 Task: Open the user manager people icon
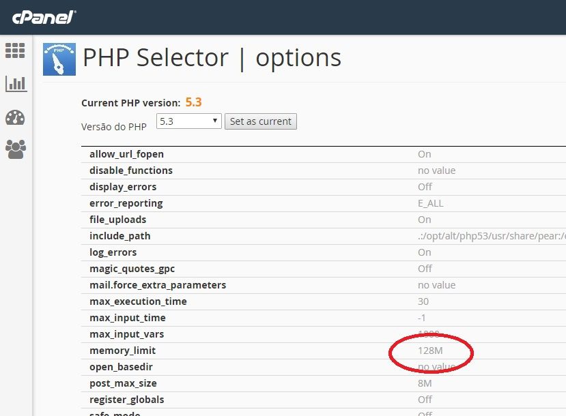click(15, 148)
